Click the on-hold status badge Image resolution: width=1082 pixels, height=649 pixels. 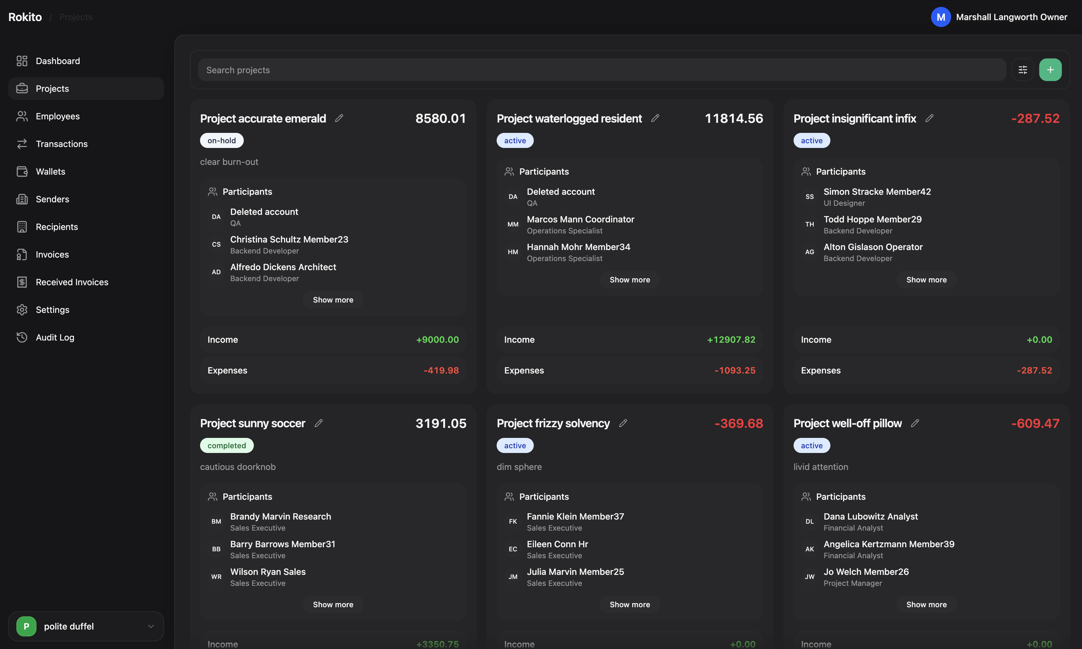tap(221, 140)
